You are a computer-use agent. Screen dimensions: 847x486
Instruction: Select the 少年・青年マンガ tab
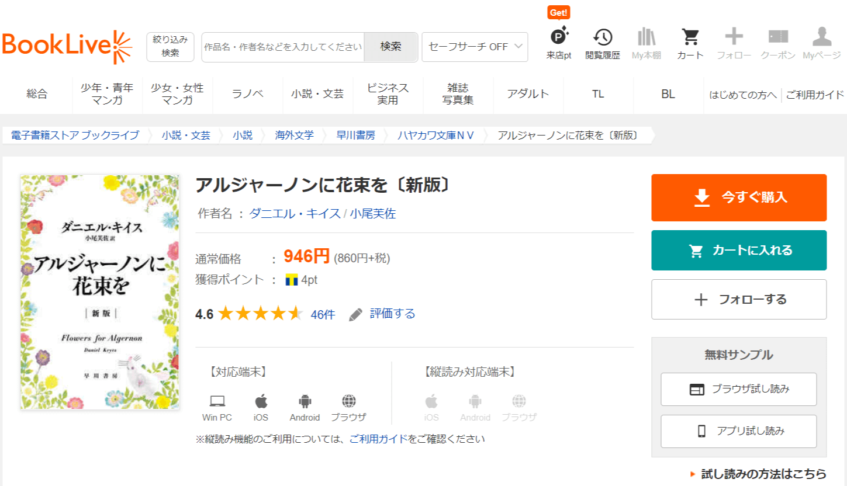point(107,94)
